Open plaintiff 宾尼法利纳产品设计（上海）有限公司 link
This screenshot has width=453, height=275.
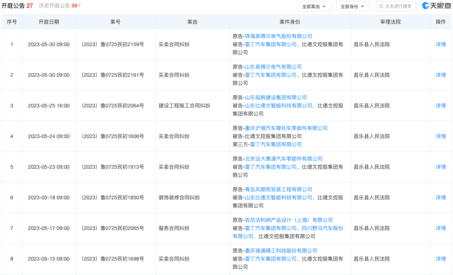pyautogui.click(x=289, y=220)
